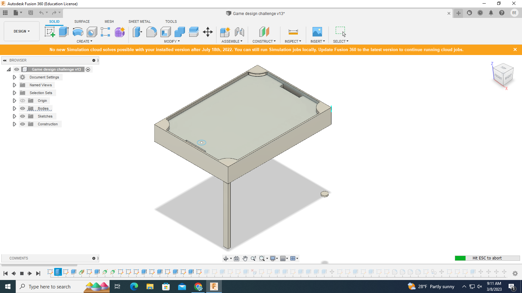This screenshot has height=293, width=522.
Task: Open Fusion 360 from the taskbar
Action: [214, 286]
